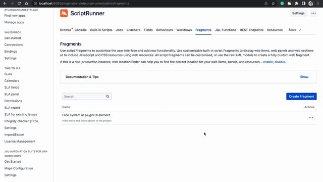Open SLA panel in sidebar
323x182 pixels.
click(12, 94)
